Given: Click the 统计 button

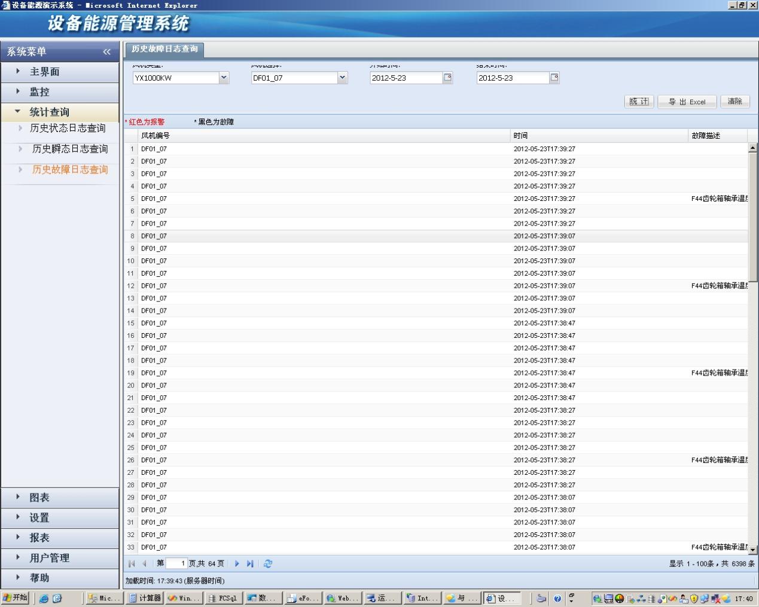Looking at the screenshot, I should 638,102.
